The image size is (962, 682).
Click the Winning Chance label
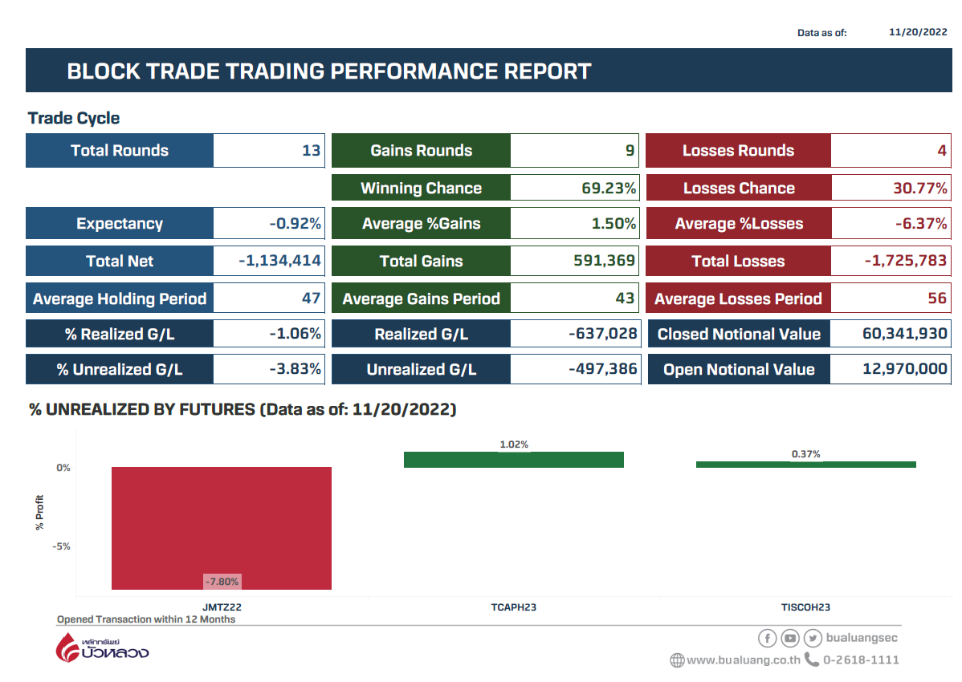point(421,189)
